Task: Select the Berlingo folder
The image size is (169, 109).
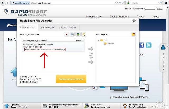Action: pos(109,44)
